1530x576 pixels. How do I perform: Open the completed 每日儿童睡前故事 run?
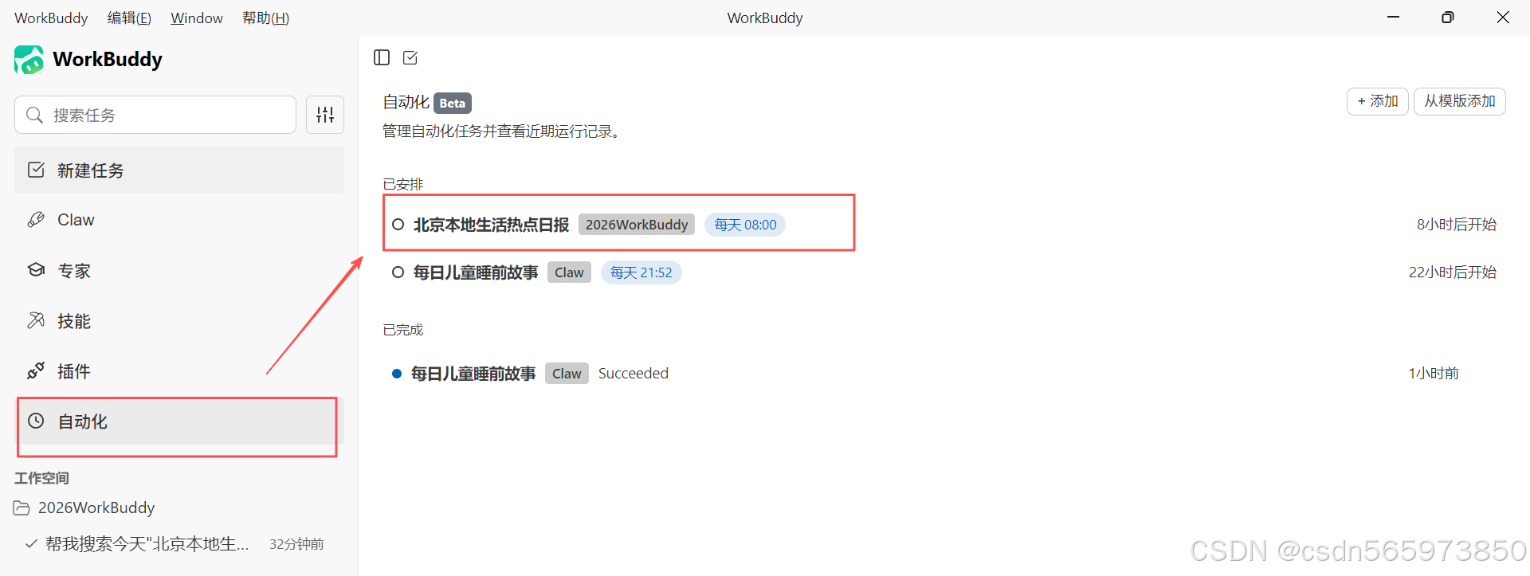[473, 374]
